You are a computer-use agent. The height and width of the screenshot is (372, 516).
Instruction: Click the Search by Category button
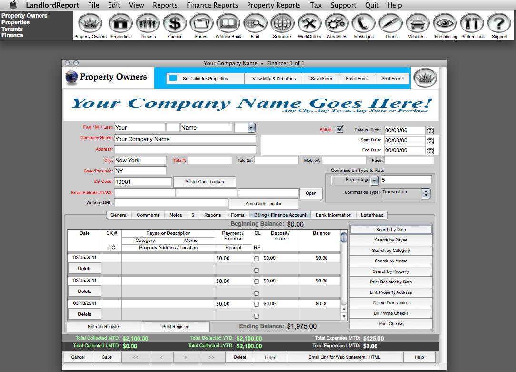coord(391,251)
